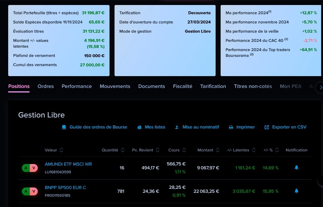This screenshot has width=323, height=207.
Task: Click Solde Espèces value 65,65 €
Action: 97,22
